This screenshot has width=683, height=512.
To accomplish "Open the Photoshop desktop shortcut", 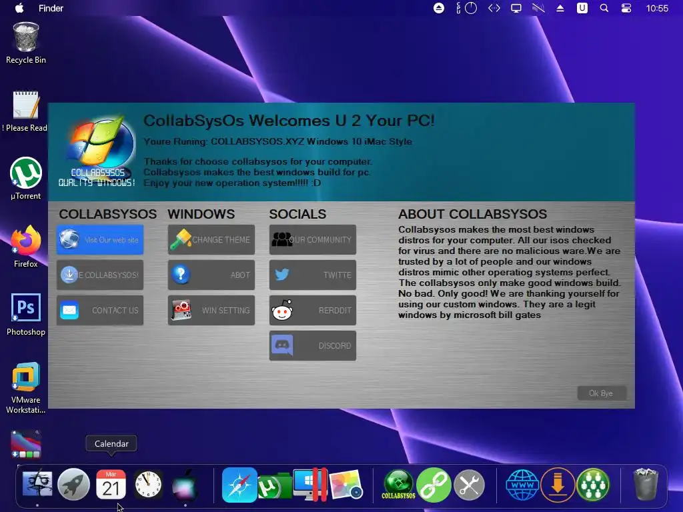I will [26, 315].
